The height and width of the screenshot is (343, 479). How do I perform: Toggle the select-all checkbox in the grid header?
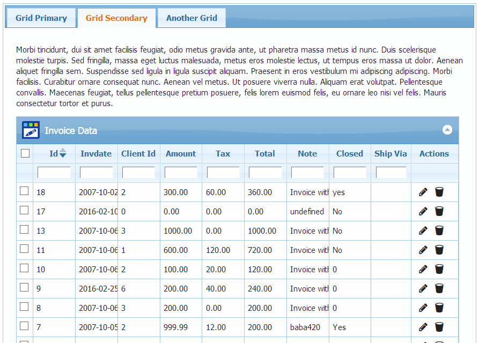25,154
